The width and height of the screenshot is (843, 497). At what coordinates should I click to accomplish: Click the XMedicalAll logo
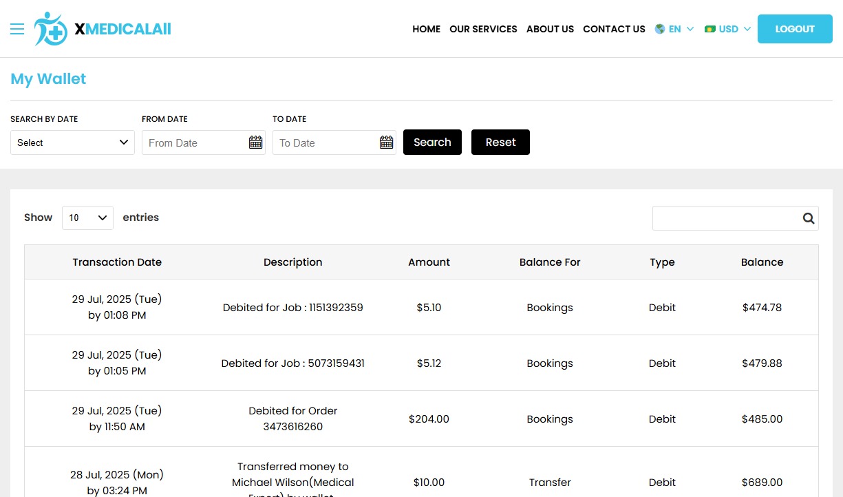[x=103, y=29]
